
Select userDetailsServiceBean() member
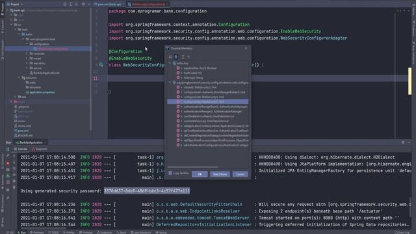coord(209,116)
